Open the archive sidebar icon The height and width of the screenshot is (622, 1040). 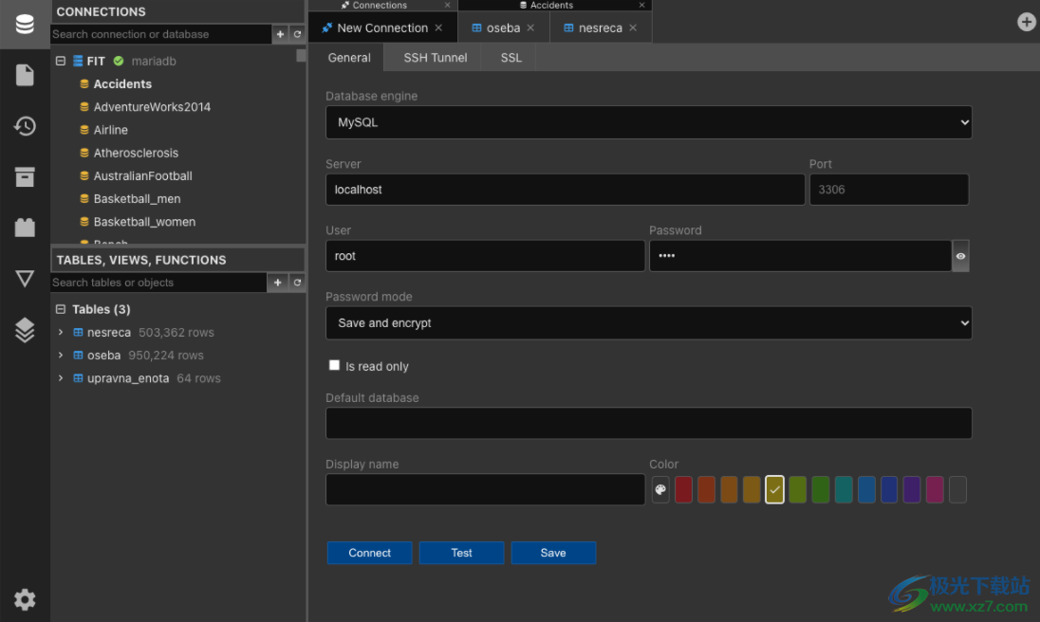tap(25, 177)
